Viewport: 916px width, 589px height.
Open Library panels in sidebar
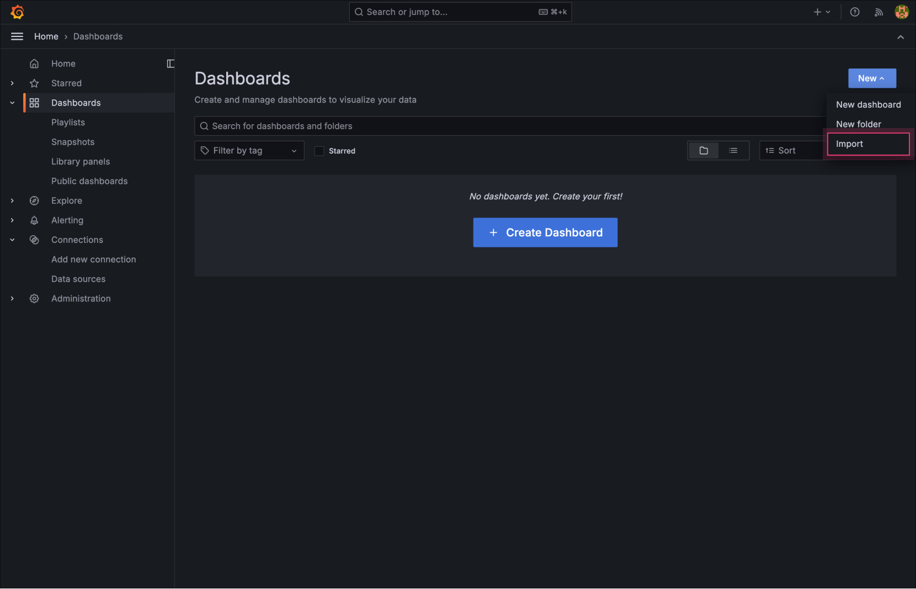coord(81,162)
